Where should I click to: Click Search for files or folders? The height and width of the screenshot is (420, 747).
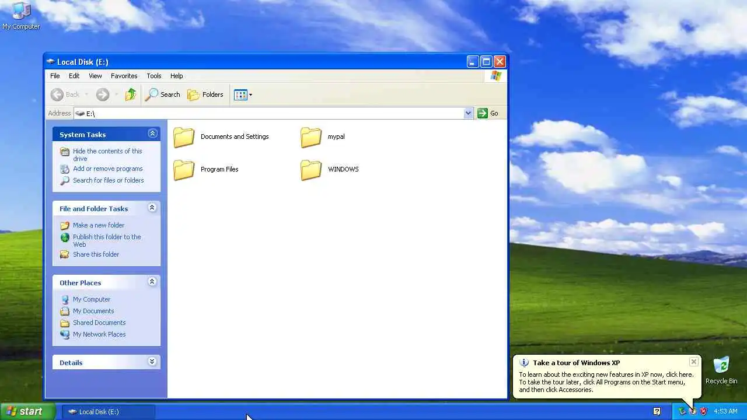click(x=108, y=180)
